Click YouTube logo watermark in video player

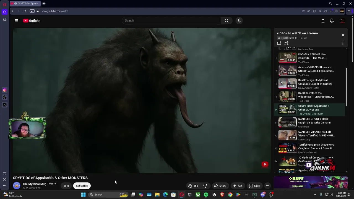(x=265, y=164)
